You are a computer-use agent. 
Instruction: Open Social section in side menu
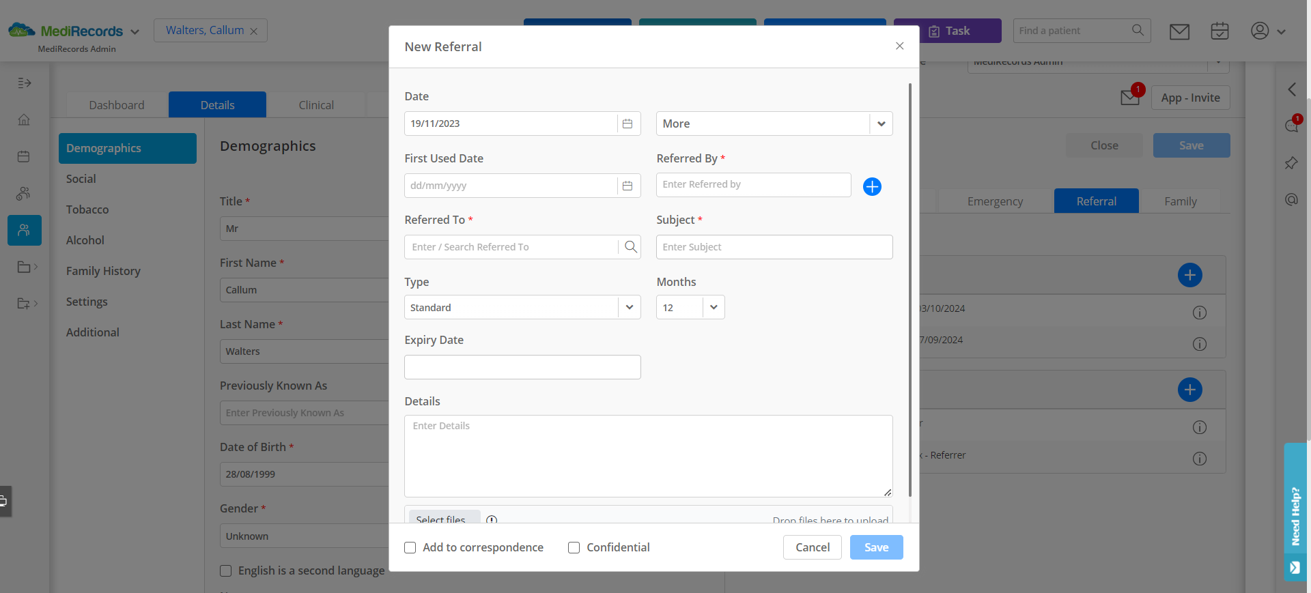point(81,179)
